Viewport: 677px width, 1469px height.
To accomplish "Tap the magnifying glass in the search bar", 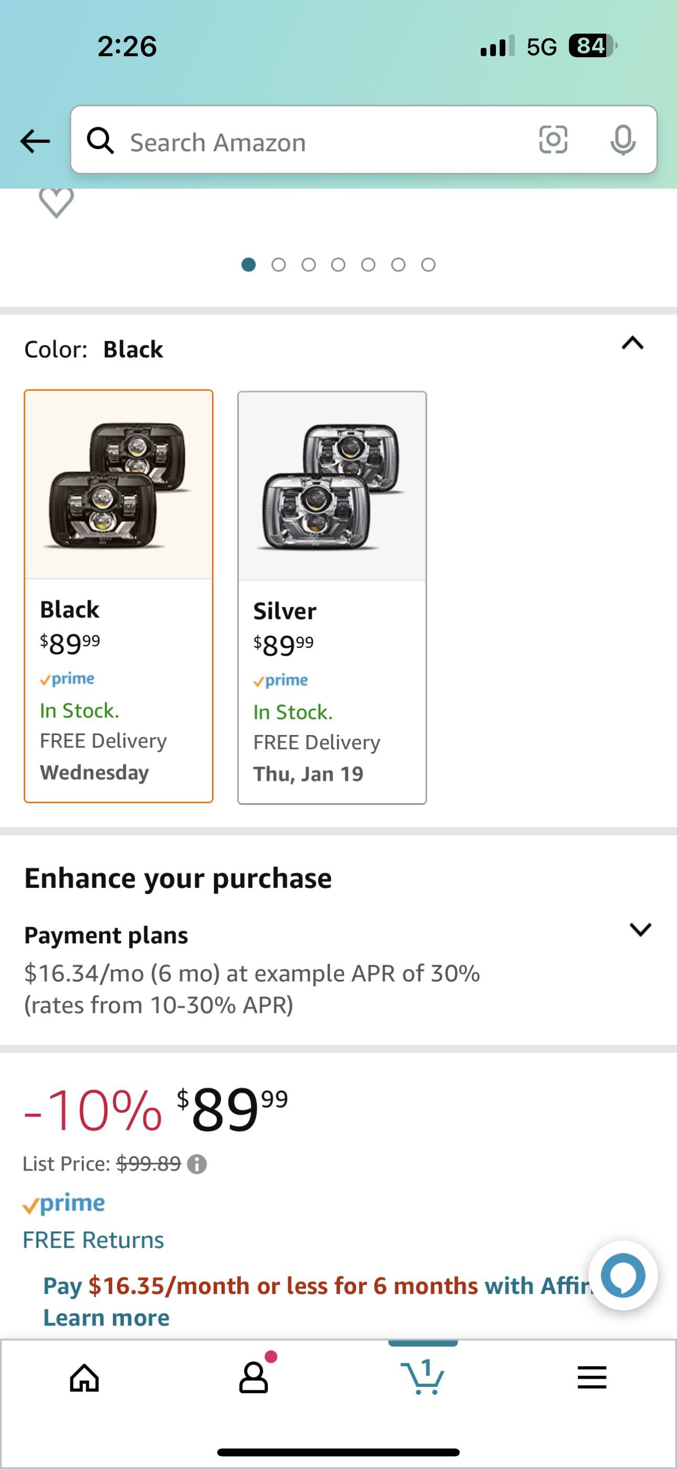I will pos(101,142).
